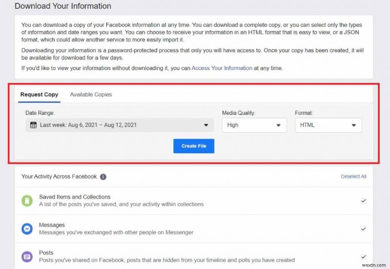Click the Messages row title

[52, 225]
